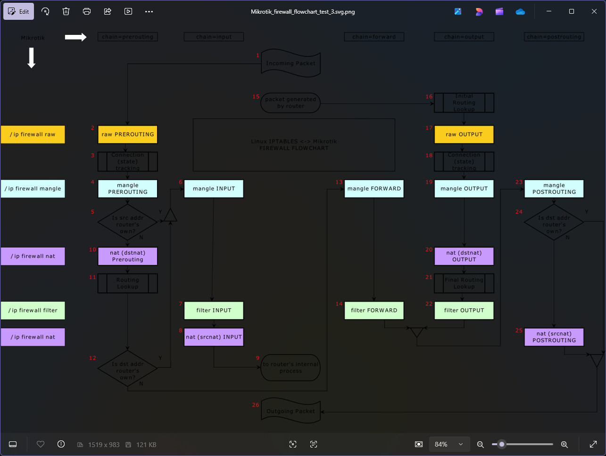Click the to router's internal process shape
Screen dimensions: 606x456
pyautogui.click(x=291, y=368)
